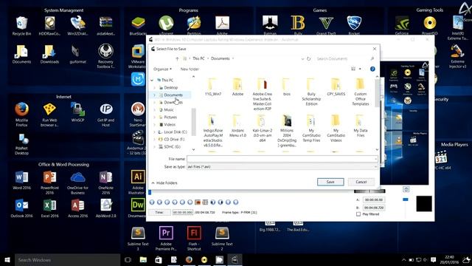Screen dimensions: 472x266
Task: Click the Search Documents box
Action: (x=345, y=59)
